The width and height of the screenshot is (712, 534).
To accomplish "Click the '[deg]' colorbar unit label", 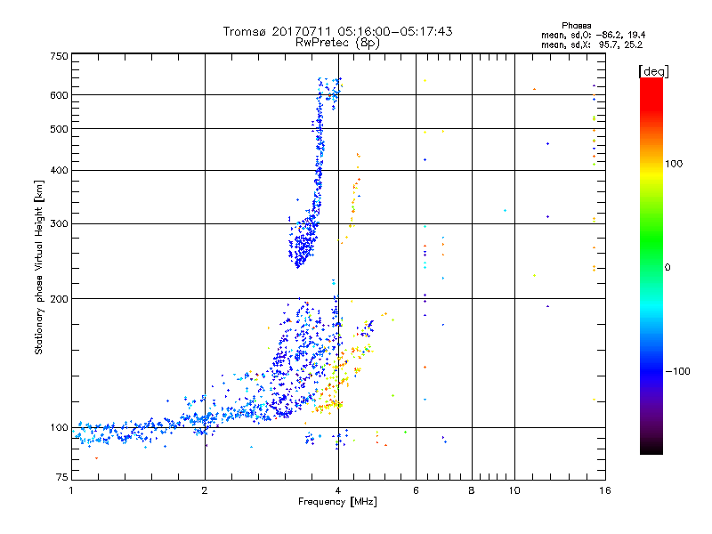I will pyautogui.click(x=653, y=72).
